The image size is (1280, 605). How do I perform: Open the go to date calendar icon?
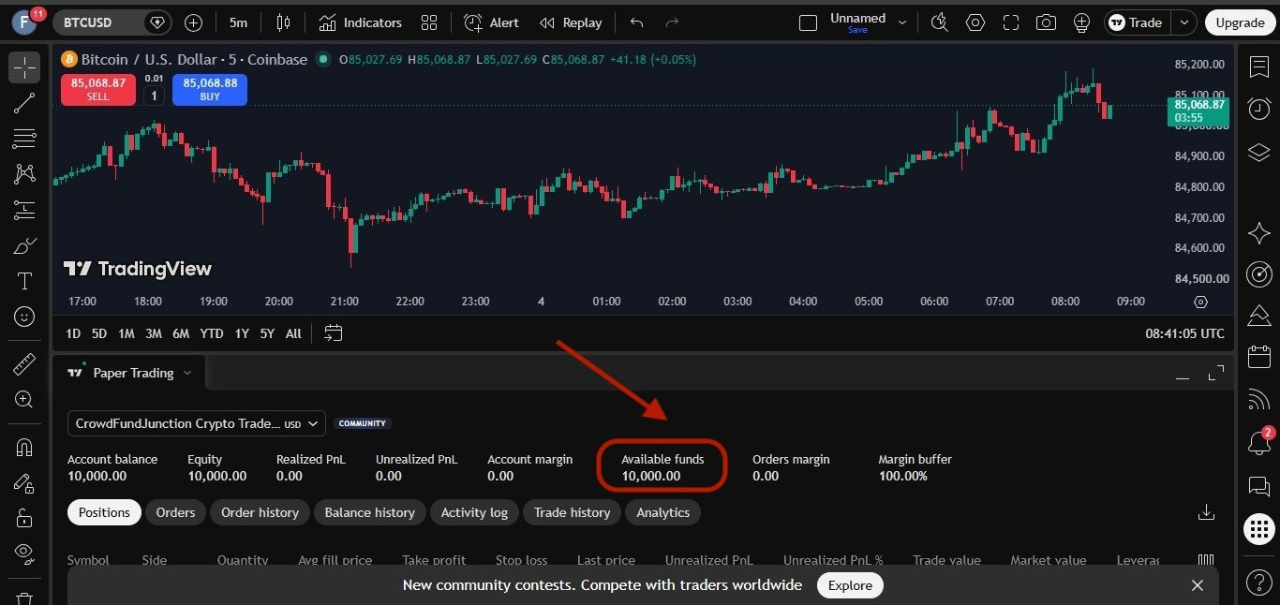[x=334, y=333]
